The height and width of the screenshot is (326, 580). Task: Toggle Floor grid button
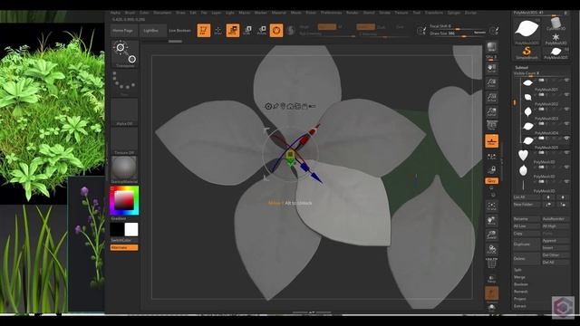pyautogui.click(x=491, y=141)
